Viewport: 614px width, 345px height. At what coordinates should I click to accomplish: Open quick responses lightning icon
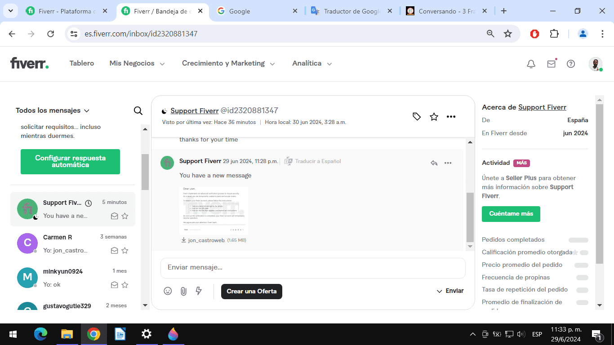pyautogui.click(x=199, y=291)
